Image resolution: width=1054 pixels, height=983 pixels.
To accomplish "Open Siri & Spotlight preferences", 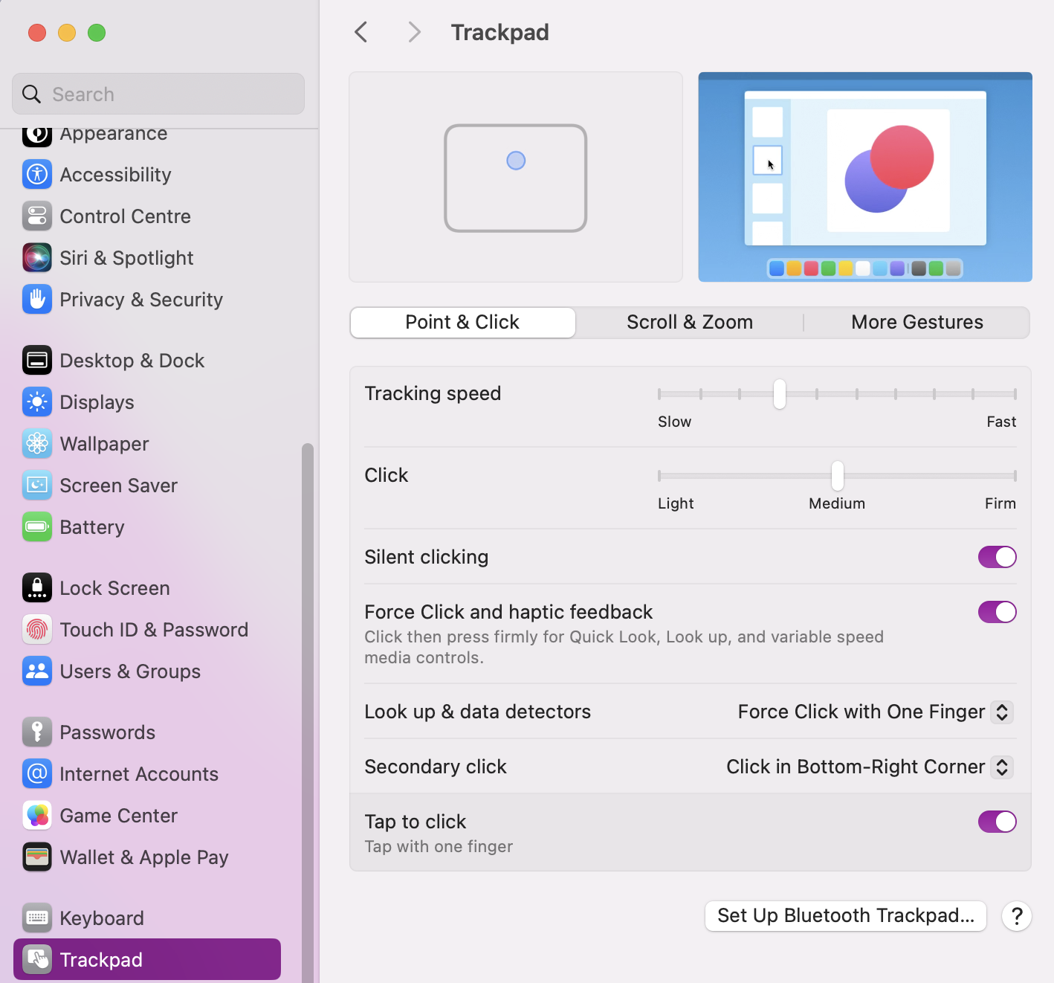I will [x=36, y=257].
